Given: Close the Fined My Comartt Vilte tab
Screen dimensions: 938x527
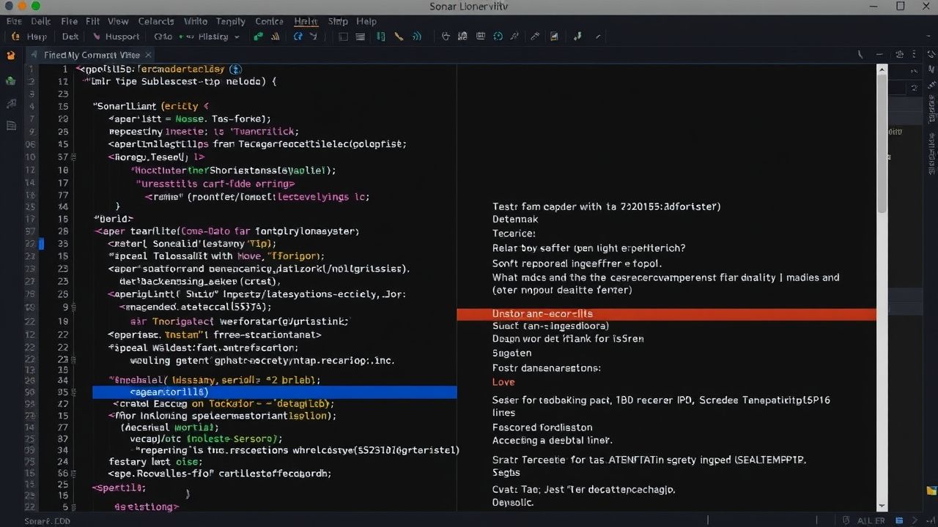Looking at the screenshot, I should click(x=148, y=55).
